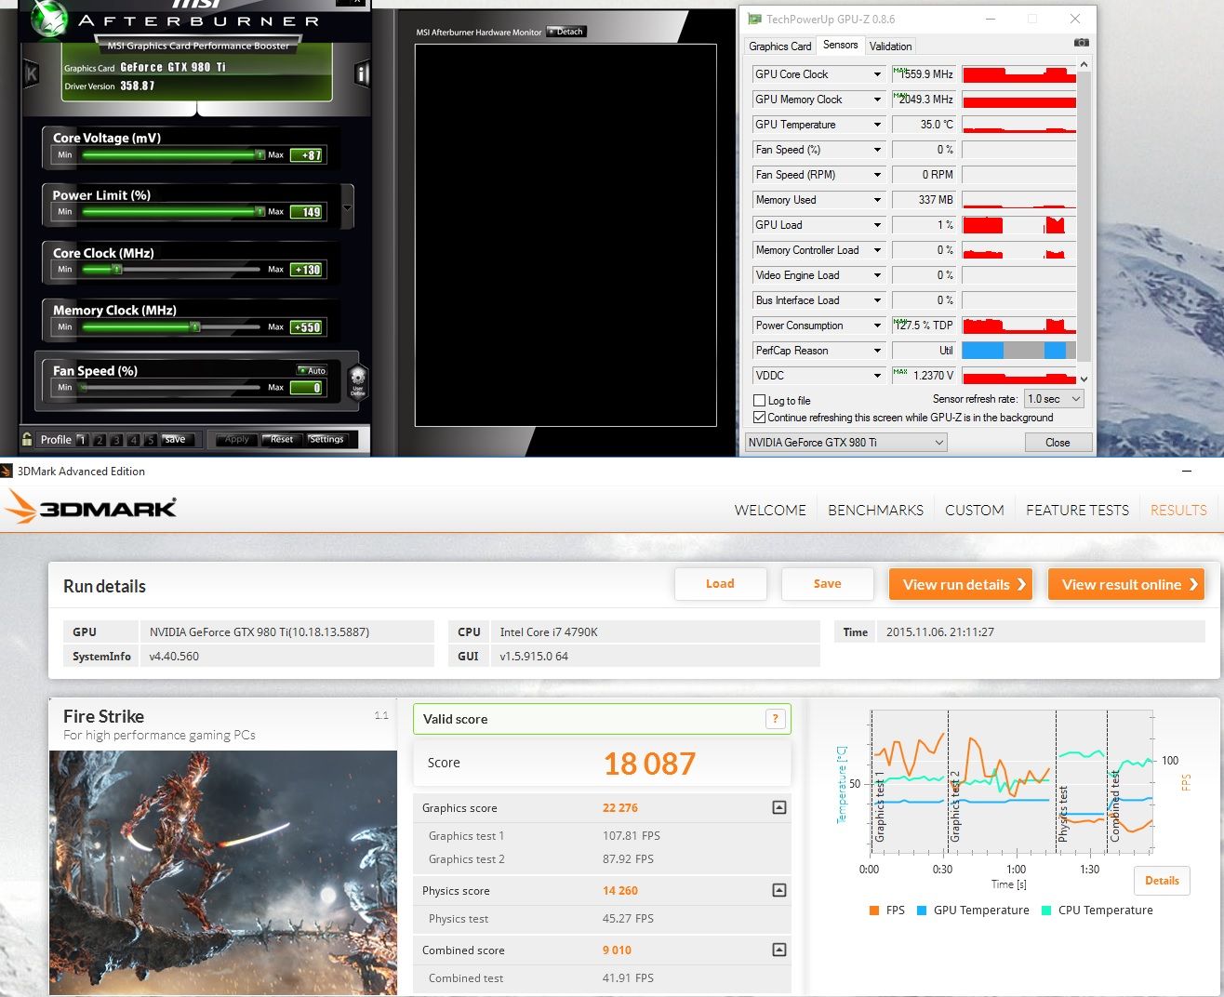Click the Details button under the chart
1224x997 pixels.
[x=1162, y=881]
